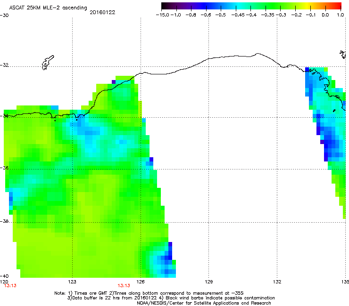Click the -30 latitude axis label
Viewport: 349px width, 306px height.
click(4, 16)
